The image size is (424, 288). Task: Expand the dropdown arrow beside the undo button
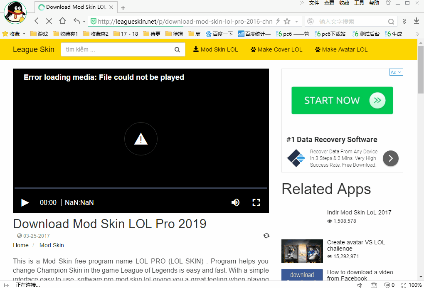click(84, 22)
